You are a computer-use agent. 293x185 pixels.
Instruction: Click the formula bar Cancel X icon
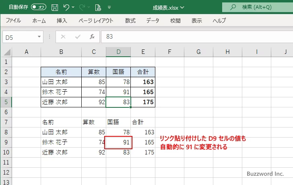coord(63,37)
